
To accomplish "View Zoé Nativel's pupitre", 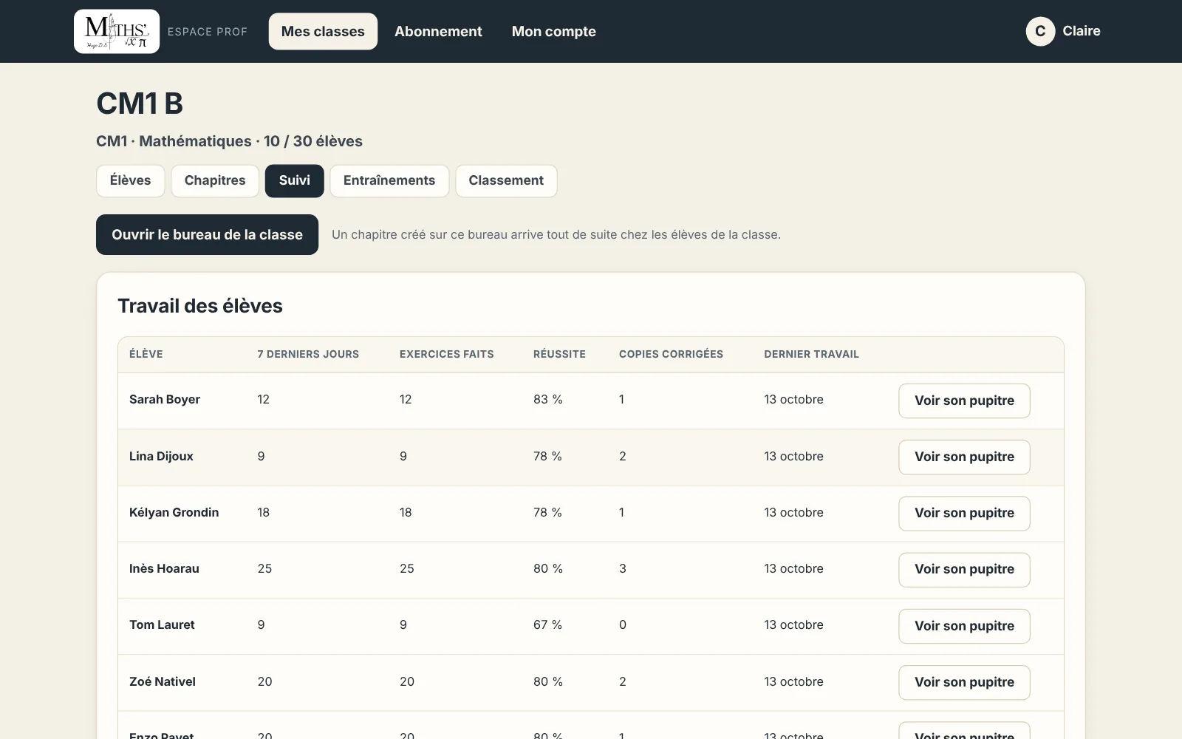I will point(964,682).
